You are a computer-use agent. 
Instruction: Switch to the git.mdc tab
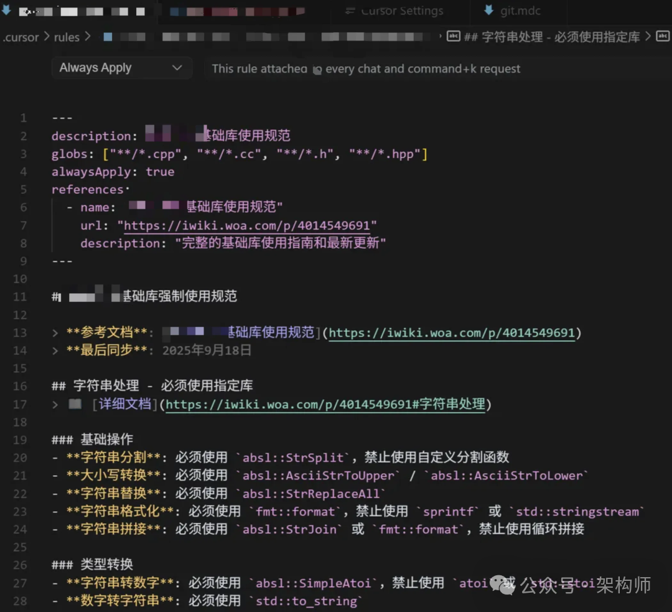tap(520, 11)
